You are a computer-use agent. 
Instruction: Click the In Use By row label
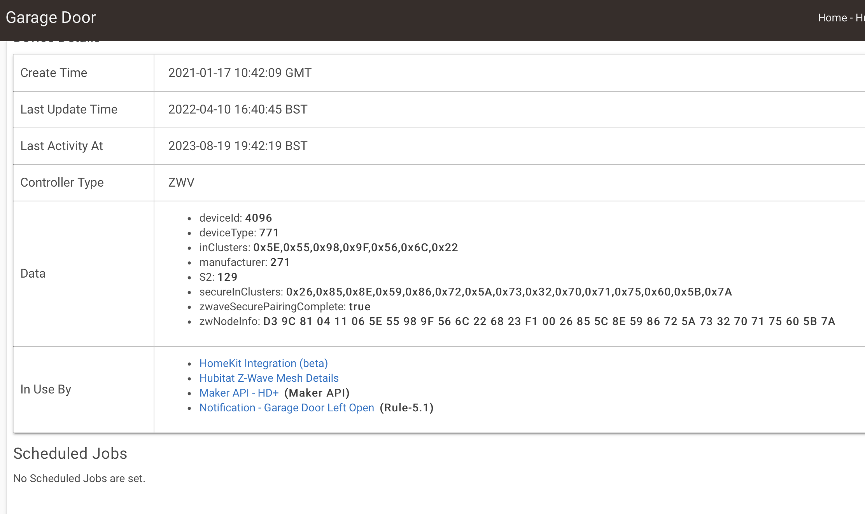46,389
